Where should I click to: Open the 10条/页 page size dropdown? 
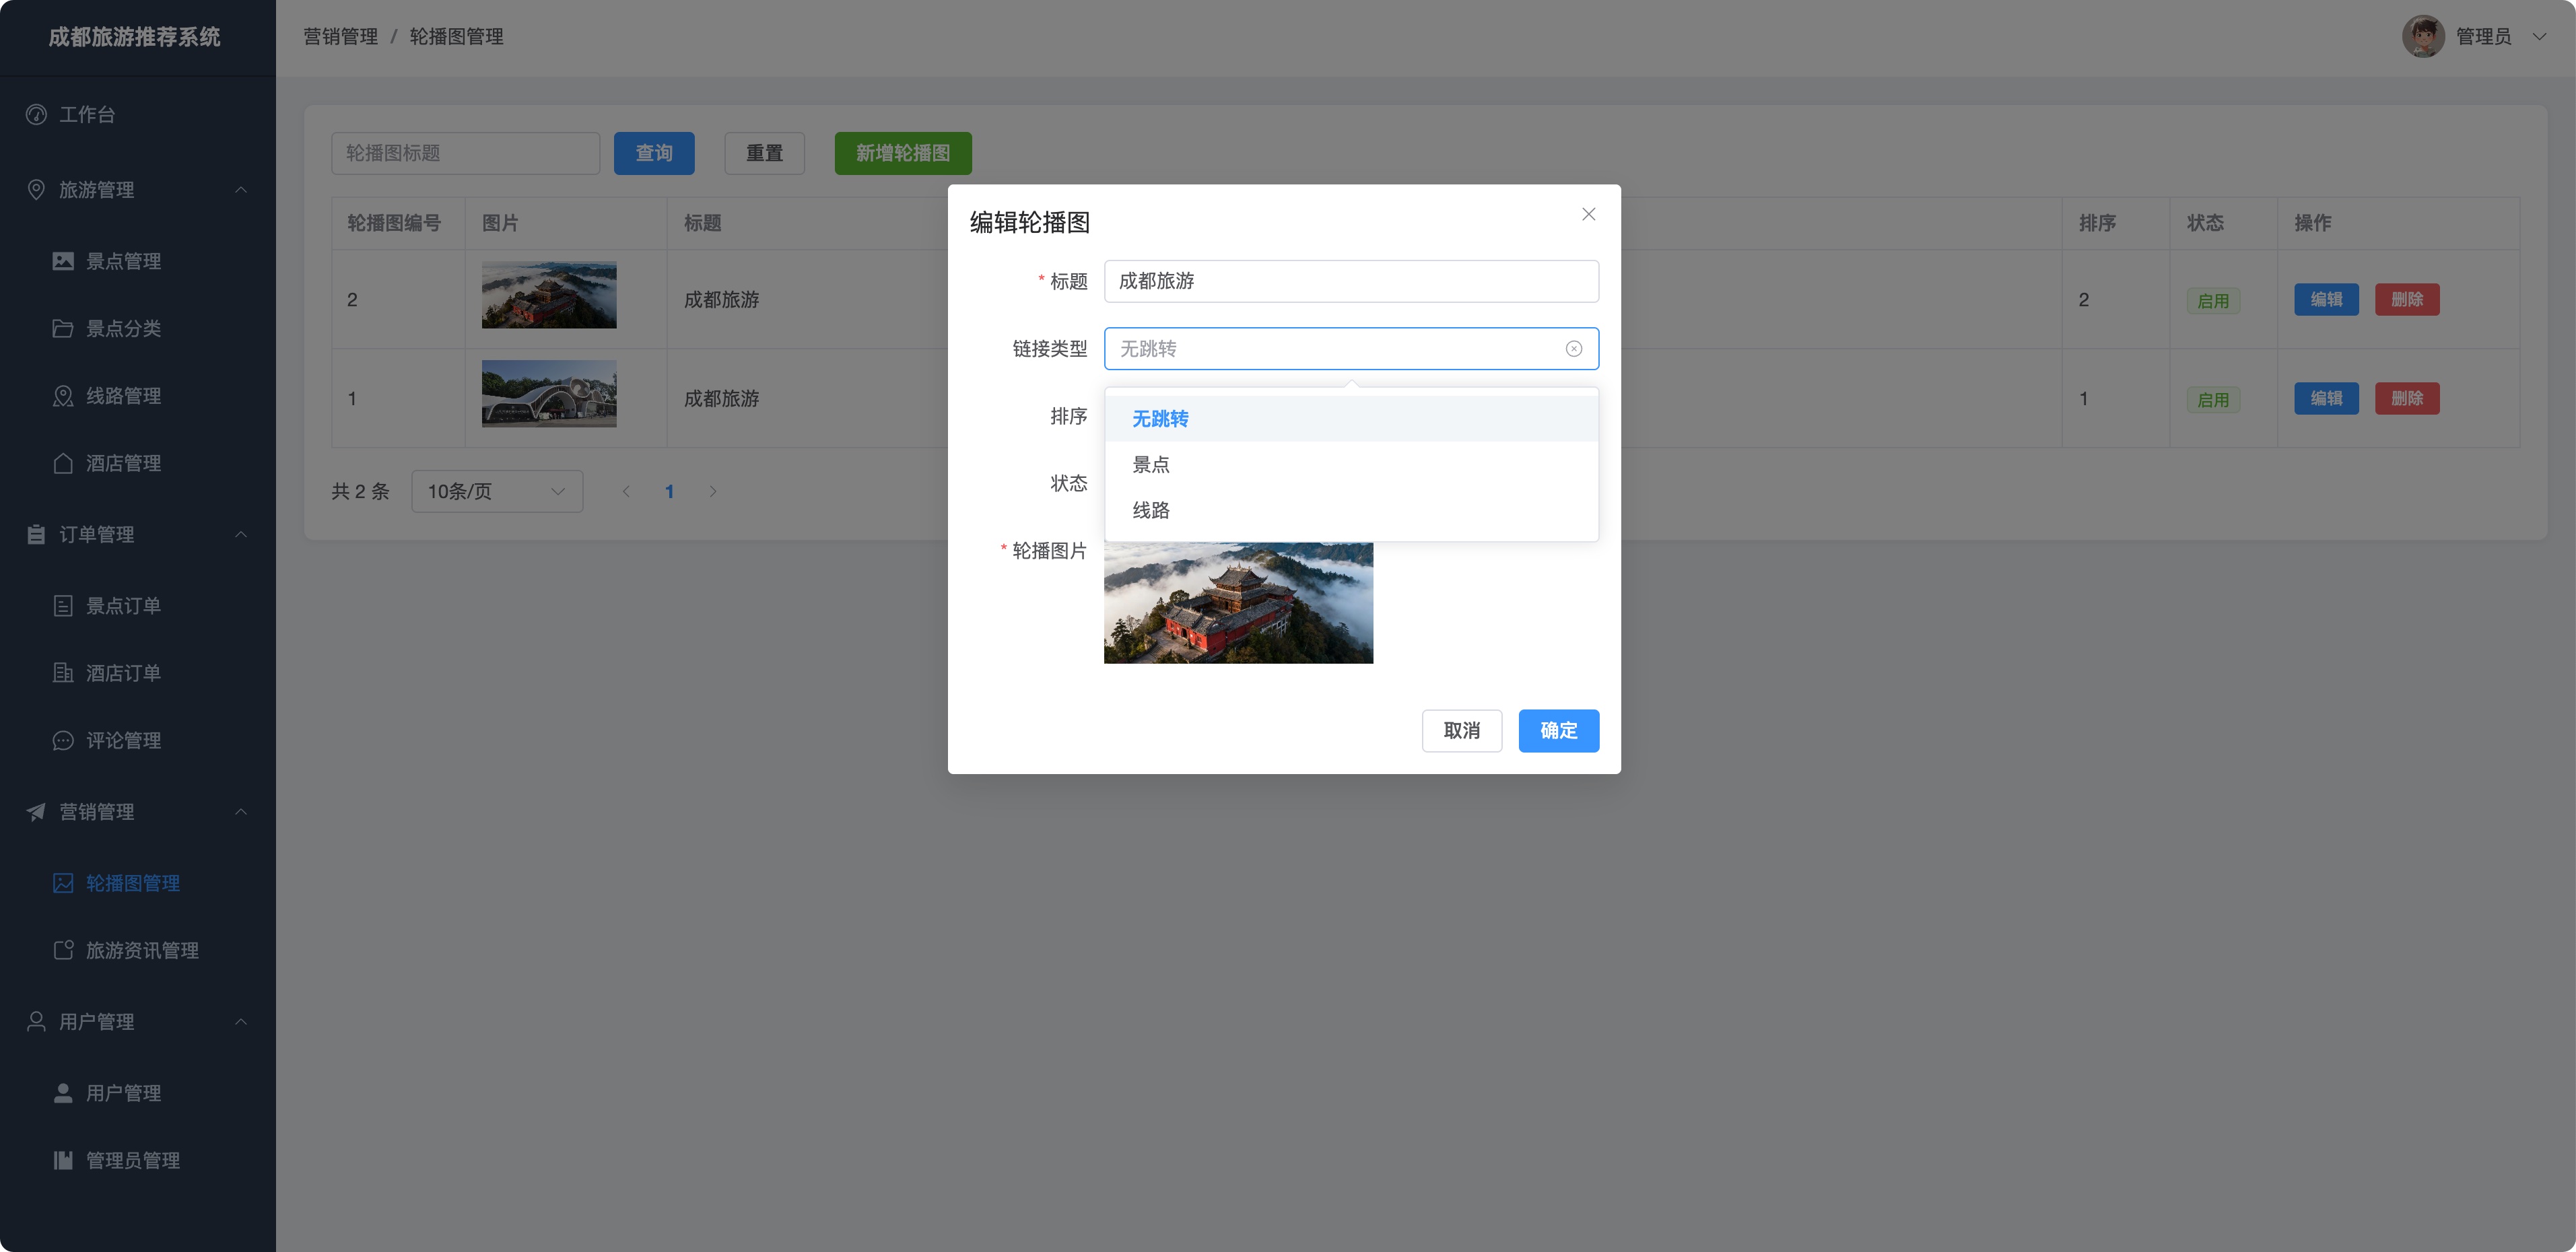(497, 491)
